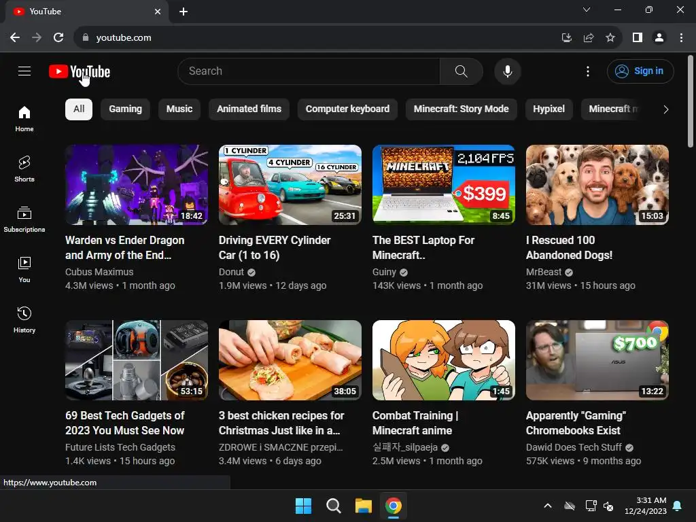This screenshot has height=522, width=696.
Task: Open the chicken recipes video thumbnail
Action: (290, 360)
